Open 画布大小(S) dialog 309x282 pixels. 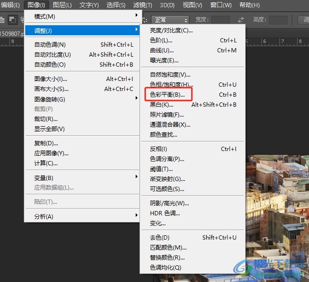point(82,89)
